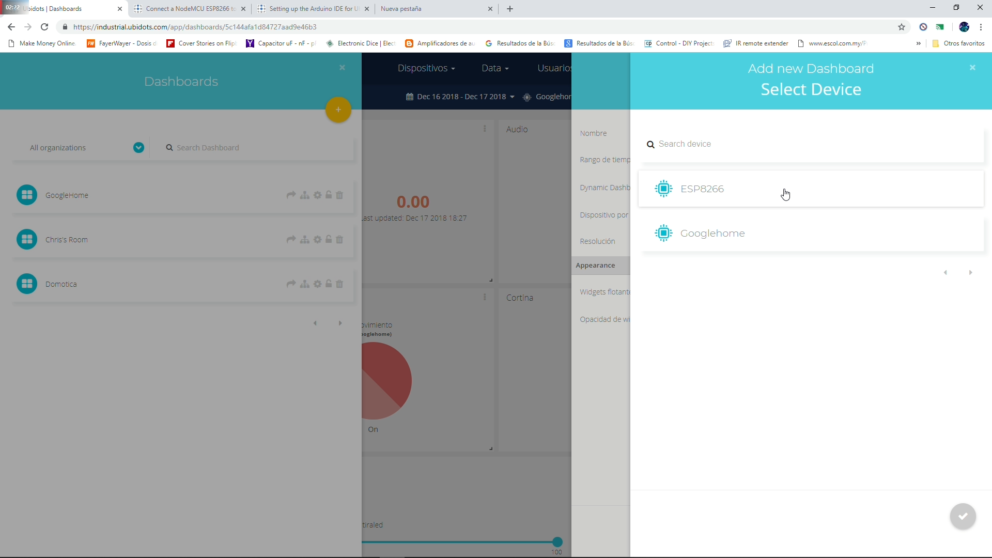The width and height of the screenshot is (992, 558).
Task: Select the Appearance section header
Action: click(x=601, y=266)
